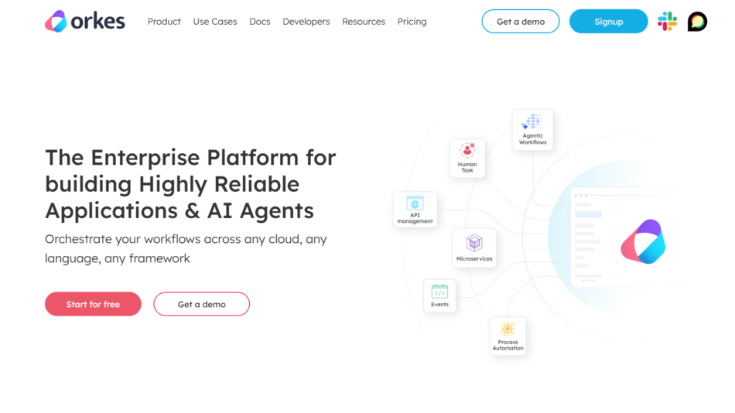The width and height of the screenshot is (735, 413).
Task: Open the Slack community icon
Action: (667, 22)
